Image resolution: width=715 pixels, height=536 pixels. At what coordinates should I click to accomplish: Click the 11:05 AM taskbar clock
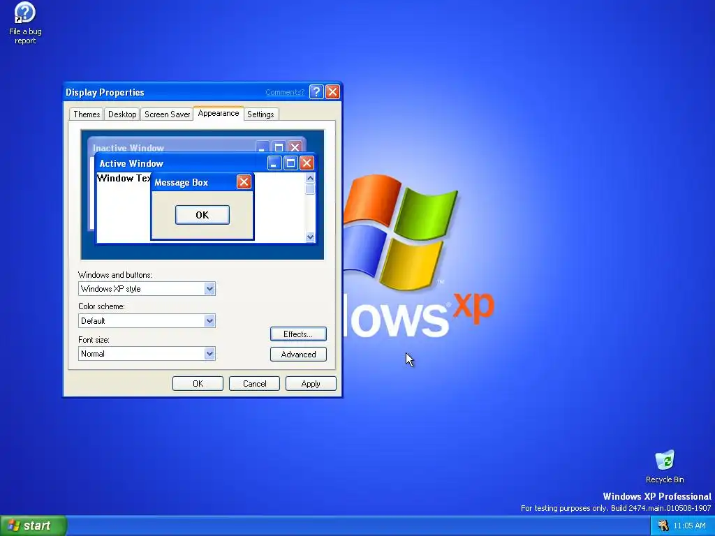689,526
